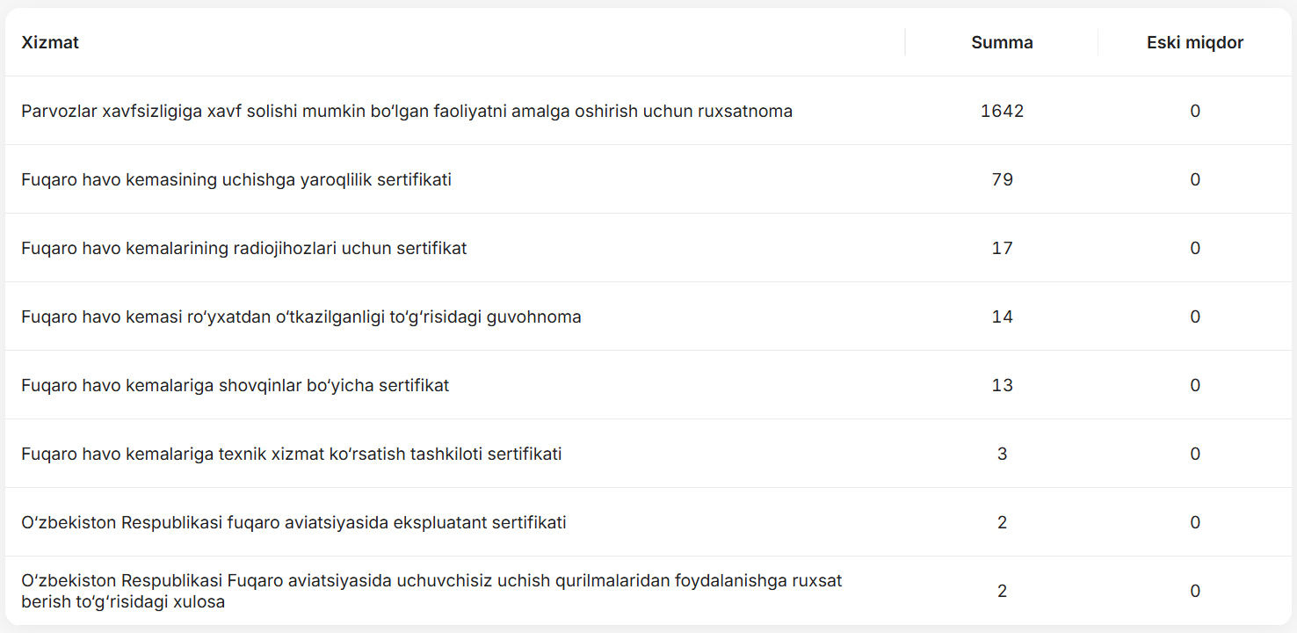This screenshot has height=633, width=1297.
Task: Click Eski miqdor value for the xulosa row
Action: coord(1194,591)
